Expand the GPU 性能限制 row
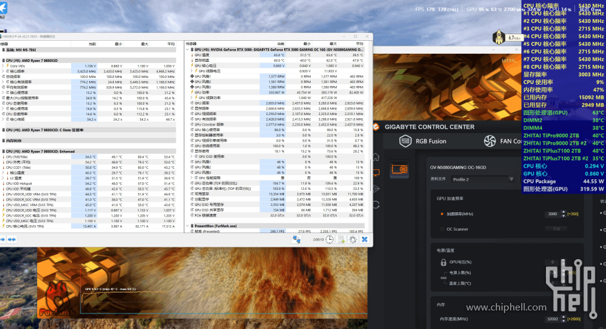Image resolution: width=606 pixels, height=329 pixels. tap(192, 178)
